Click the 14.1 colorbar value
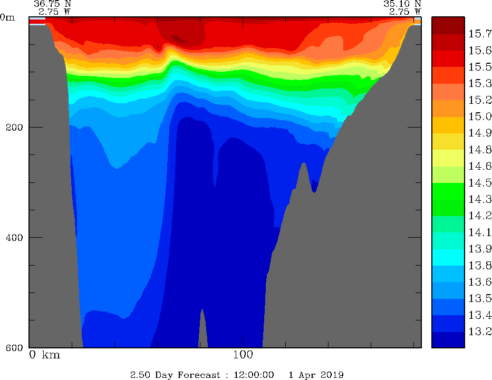 coord(480,232)
